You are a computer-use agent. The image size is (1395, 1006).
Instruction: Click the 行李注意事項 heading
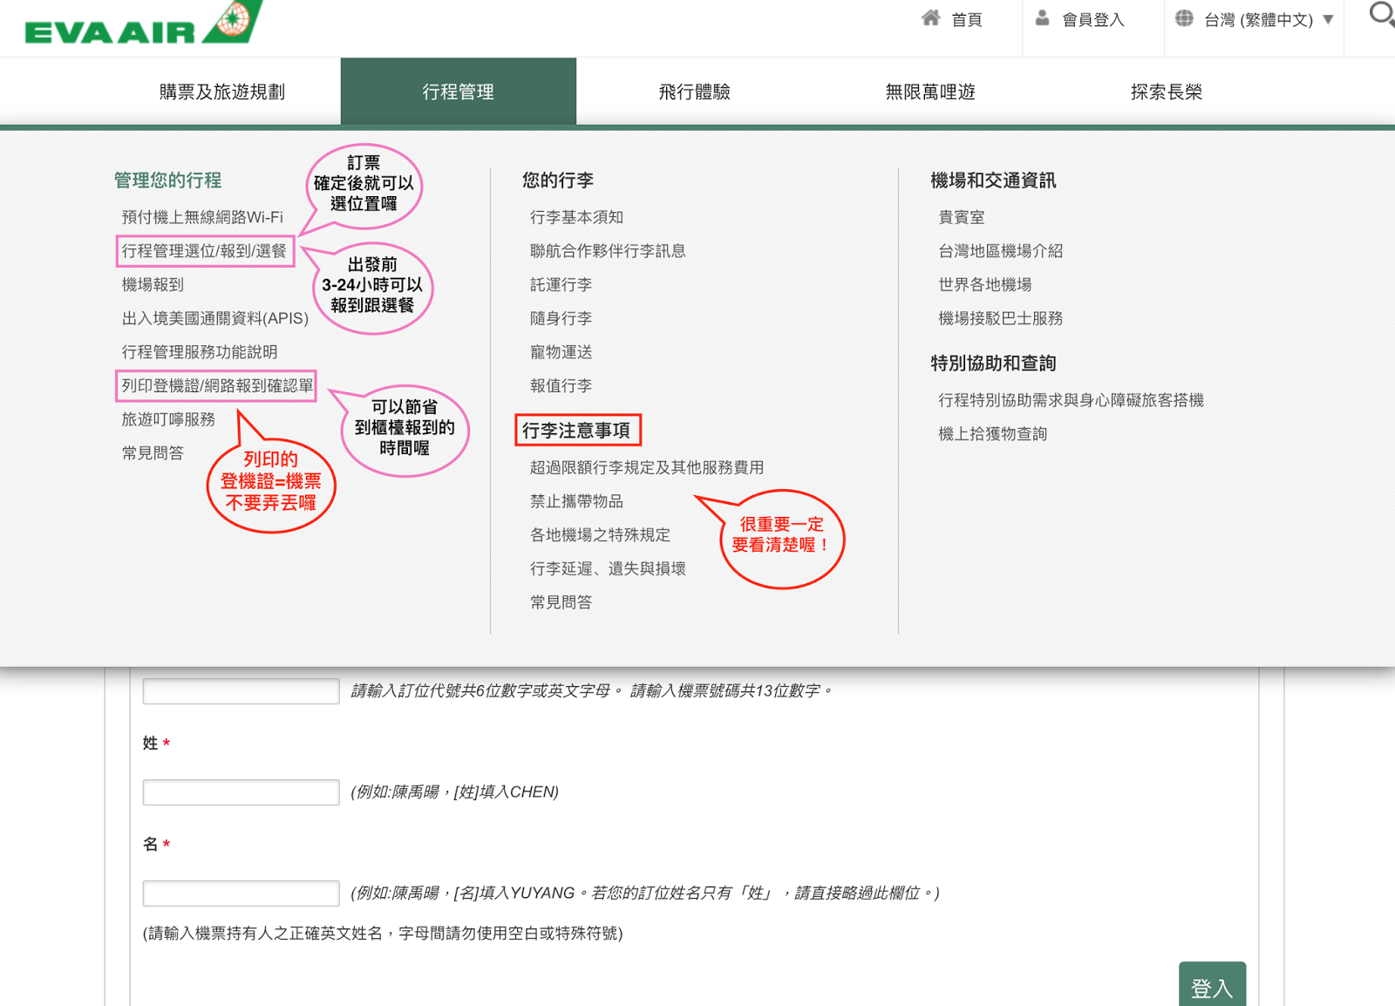576,431
